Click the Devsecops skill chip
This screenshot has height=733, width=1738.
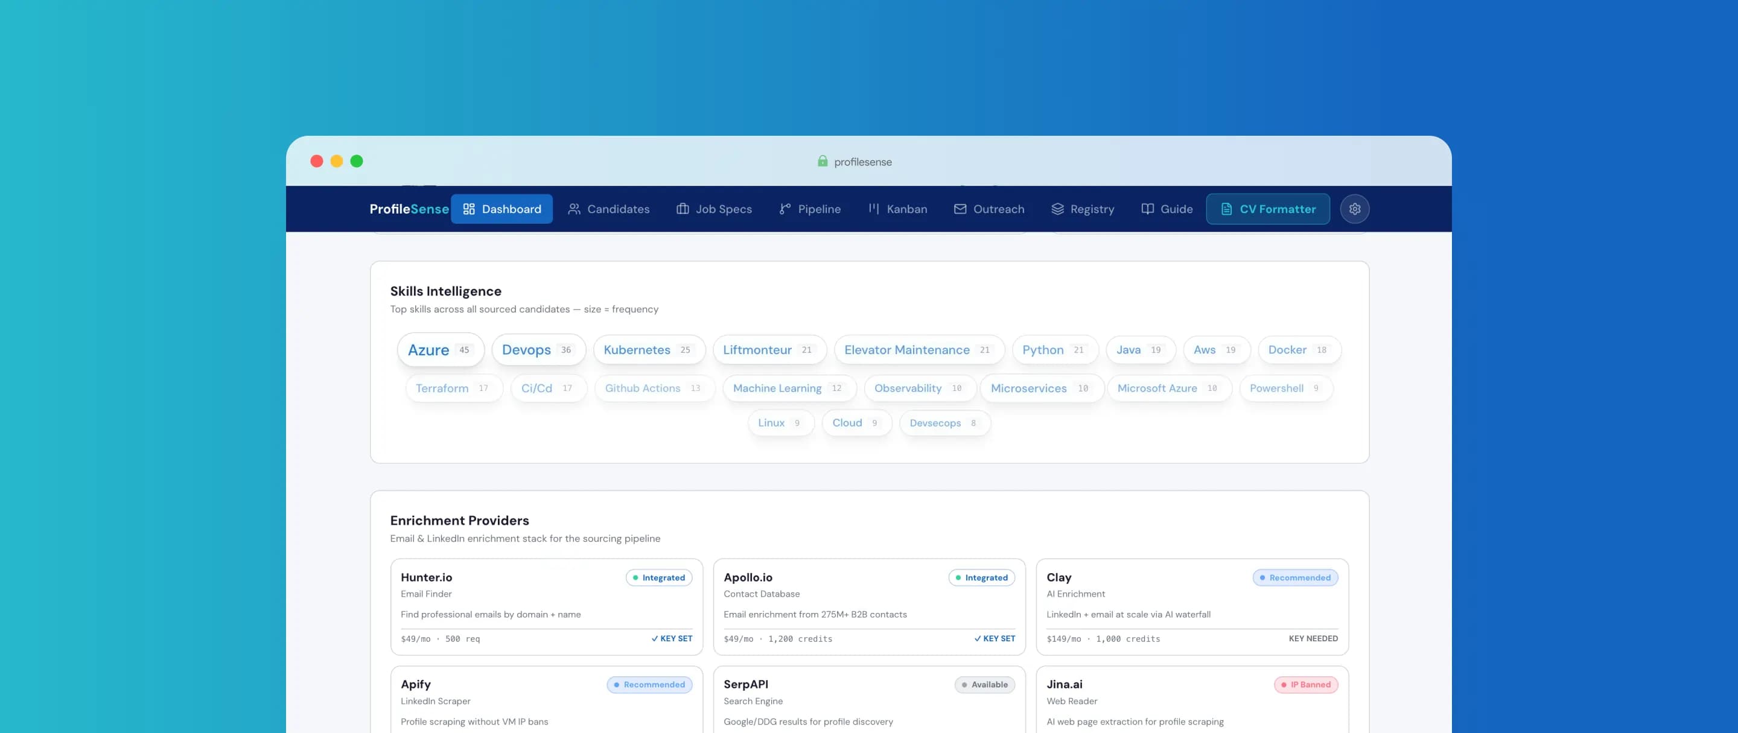pos(944,424)
